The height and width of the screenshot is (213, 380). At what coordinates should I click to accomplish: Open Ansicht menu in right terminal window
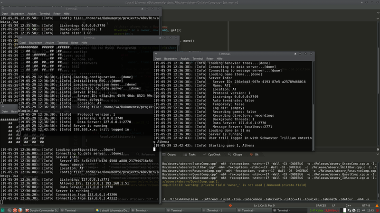[185, 58]
